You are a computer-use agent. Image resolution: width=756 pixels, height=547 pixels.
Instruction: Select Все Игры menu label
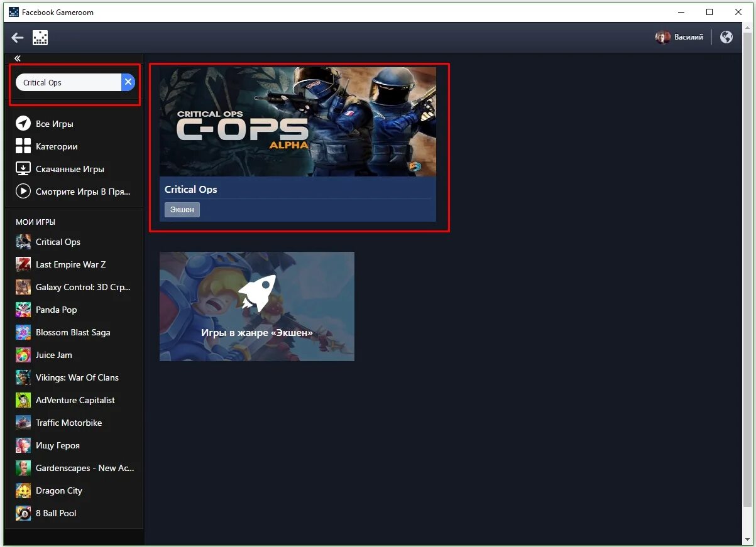[x=55, y=124]
